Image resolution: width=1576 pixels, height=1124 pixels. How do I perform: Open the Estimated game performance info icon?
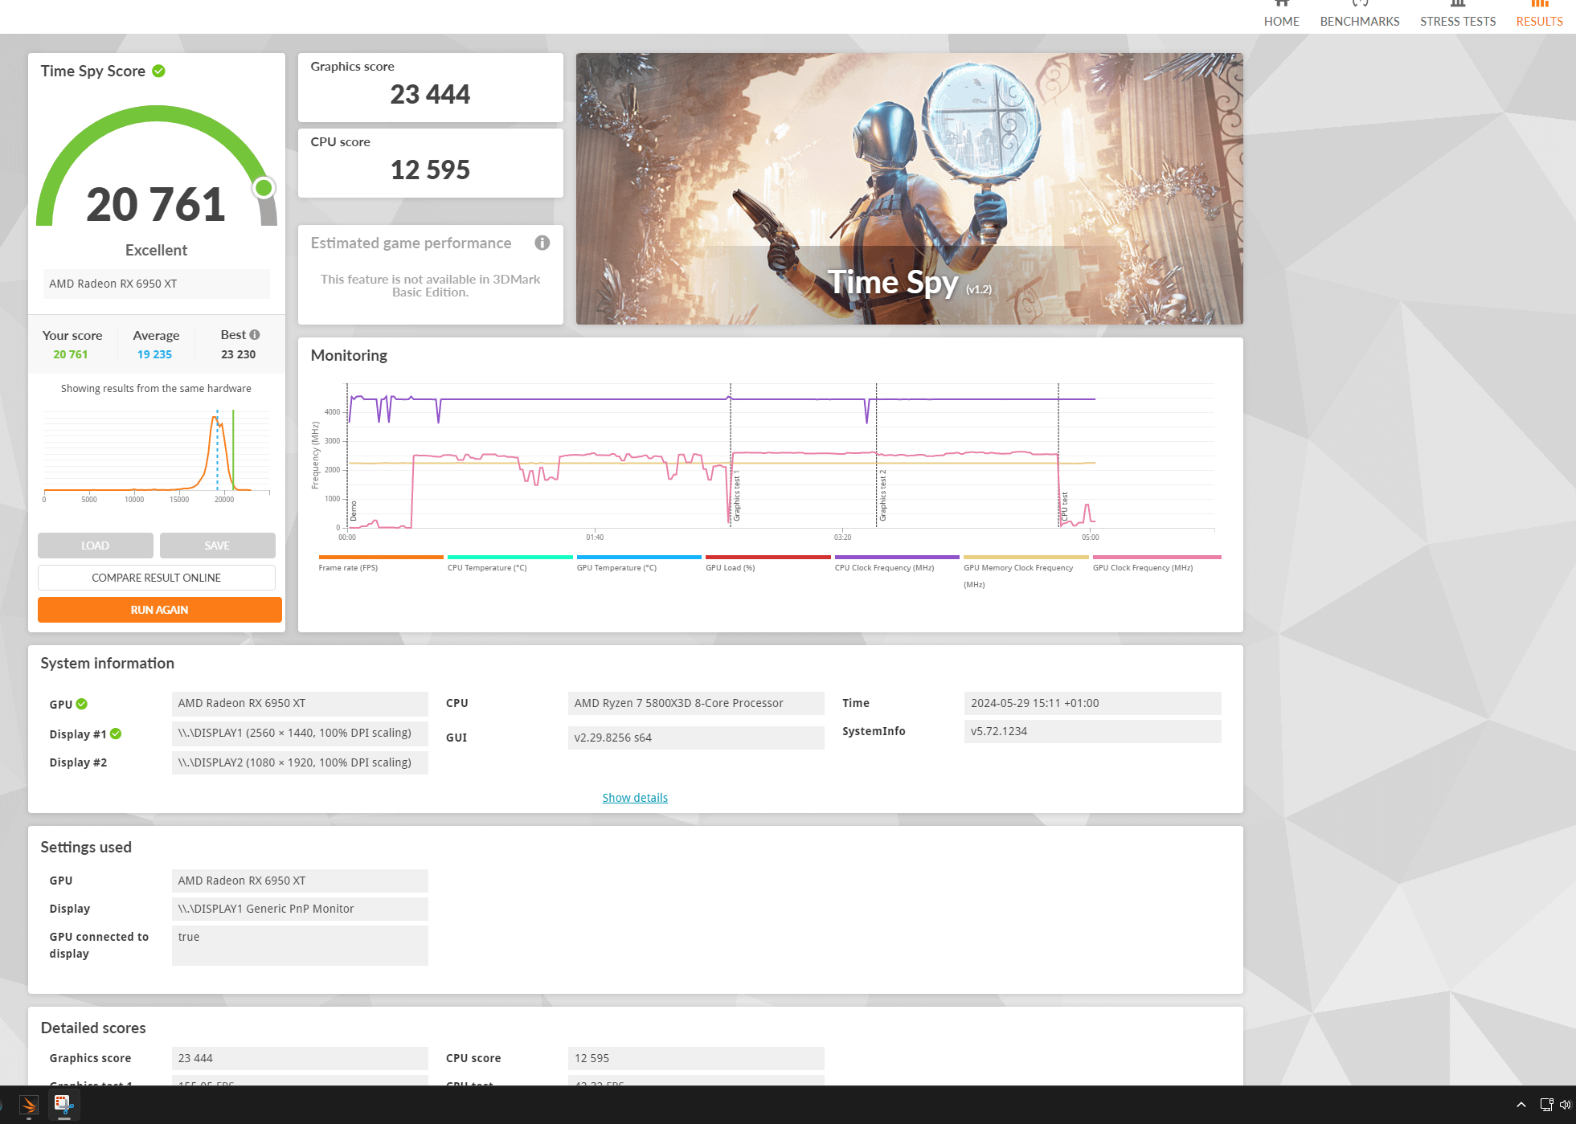pos(542,243)
